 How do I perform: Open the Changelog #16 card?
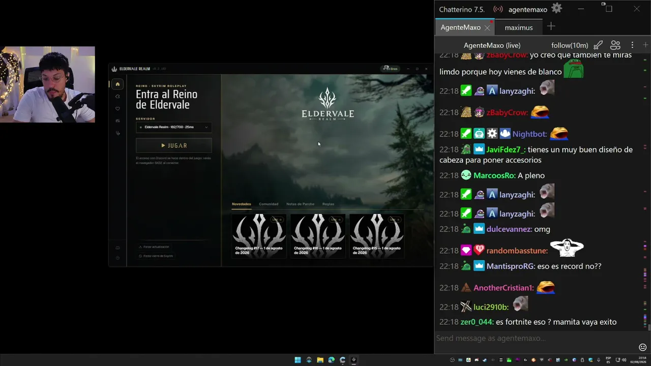[x=318, y=236]
